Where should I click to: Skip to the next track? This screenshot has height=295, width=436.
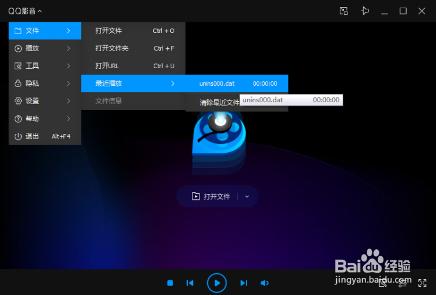coord(244,283)
